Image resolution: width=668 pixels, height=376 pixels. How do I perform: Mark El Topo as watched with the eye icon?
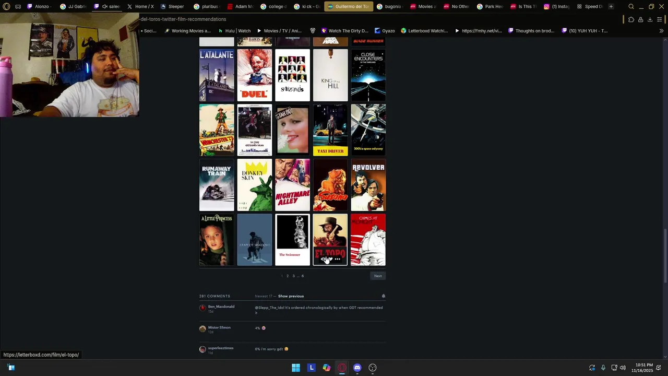324,259
